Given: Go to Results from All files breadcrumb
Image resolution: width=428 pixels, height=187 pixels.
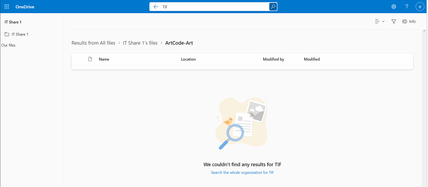Looking at the screenshot, I should point(93,43).
